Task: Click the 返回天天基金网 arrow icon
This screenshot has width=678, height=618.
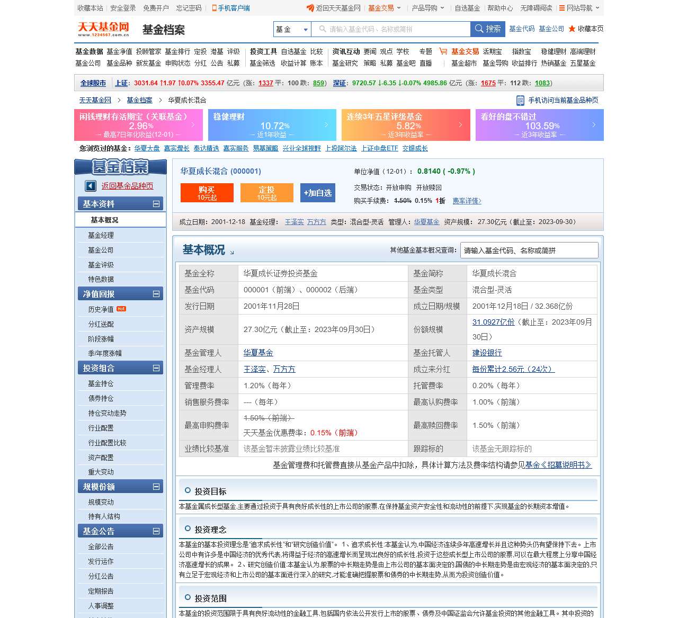Action: [x=310, y=8]
